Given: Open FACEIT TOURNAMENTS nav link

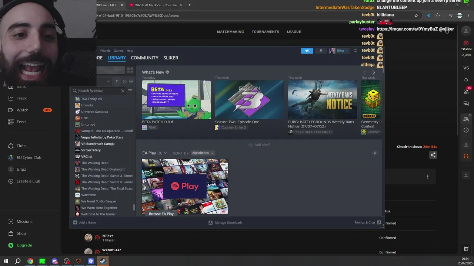Looking at the screenshot, I should [x=266, y=31].
